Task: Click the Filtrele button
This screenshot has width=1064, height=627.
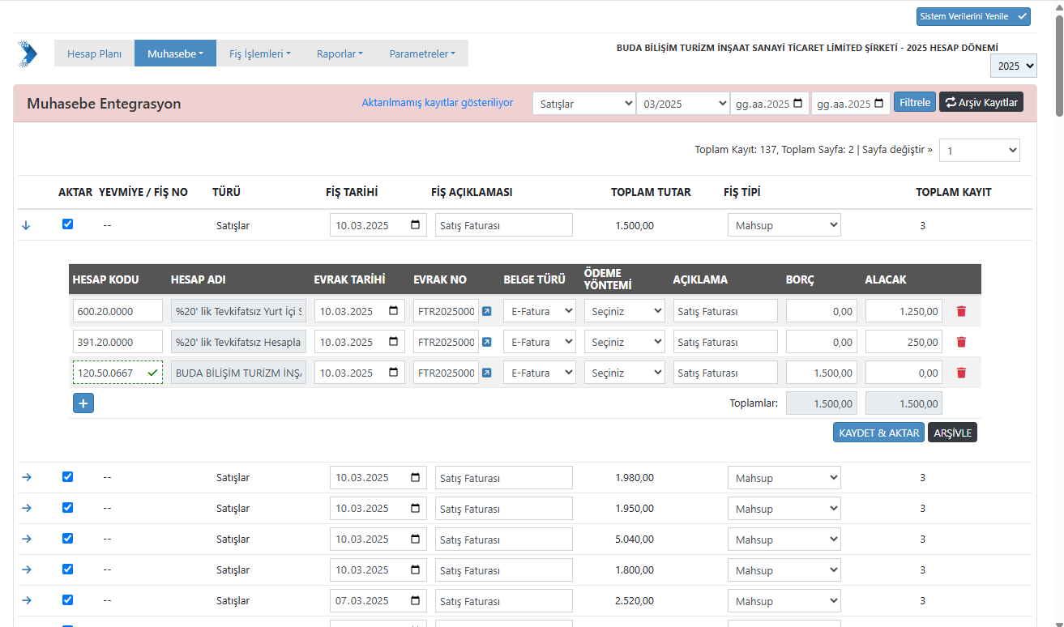Action: 914,102
